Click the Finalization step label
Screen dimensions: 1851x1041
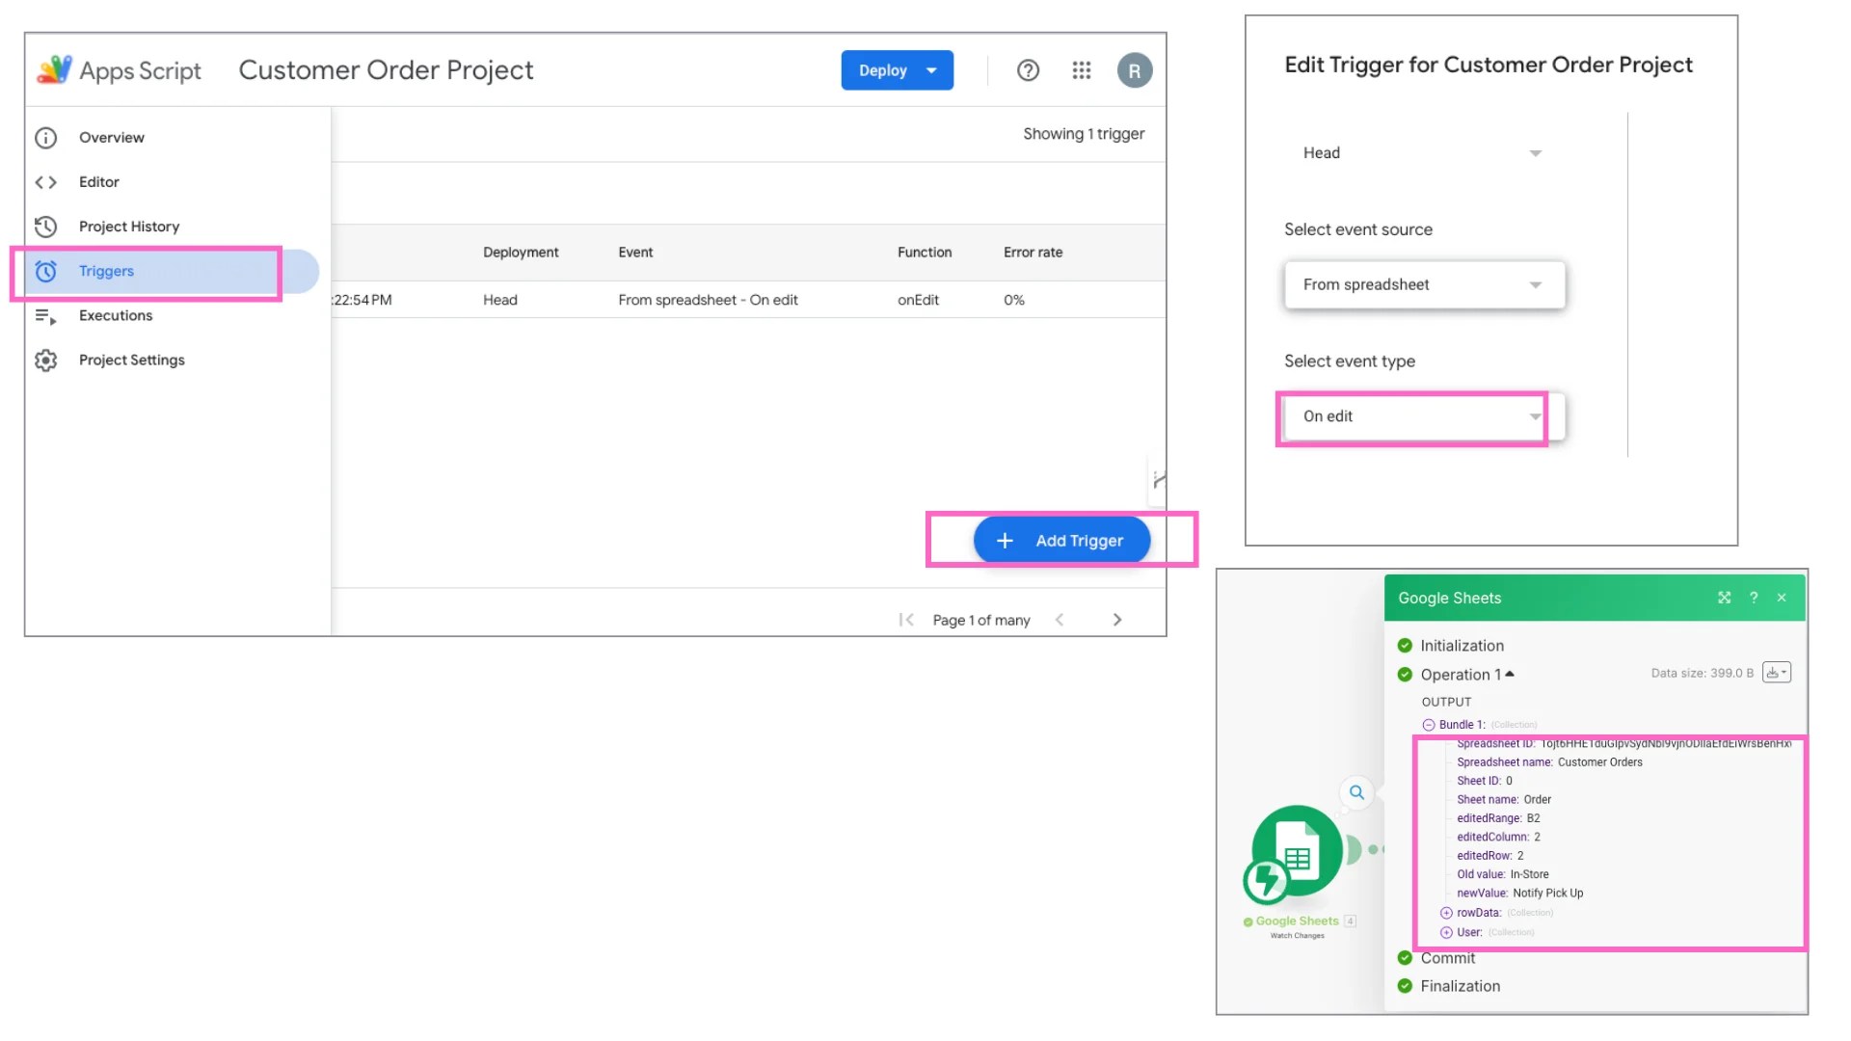tap(1460, 986)
